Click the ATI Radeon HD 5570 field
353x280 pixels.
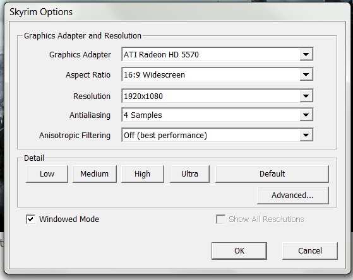217,54
